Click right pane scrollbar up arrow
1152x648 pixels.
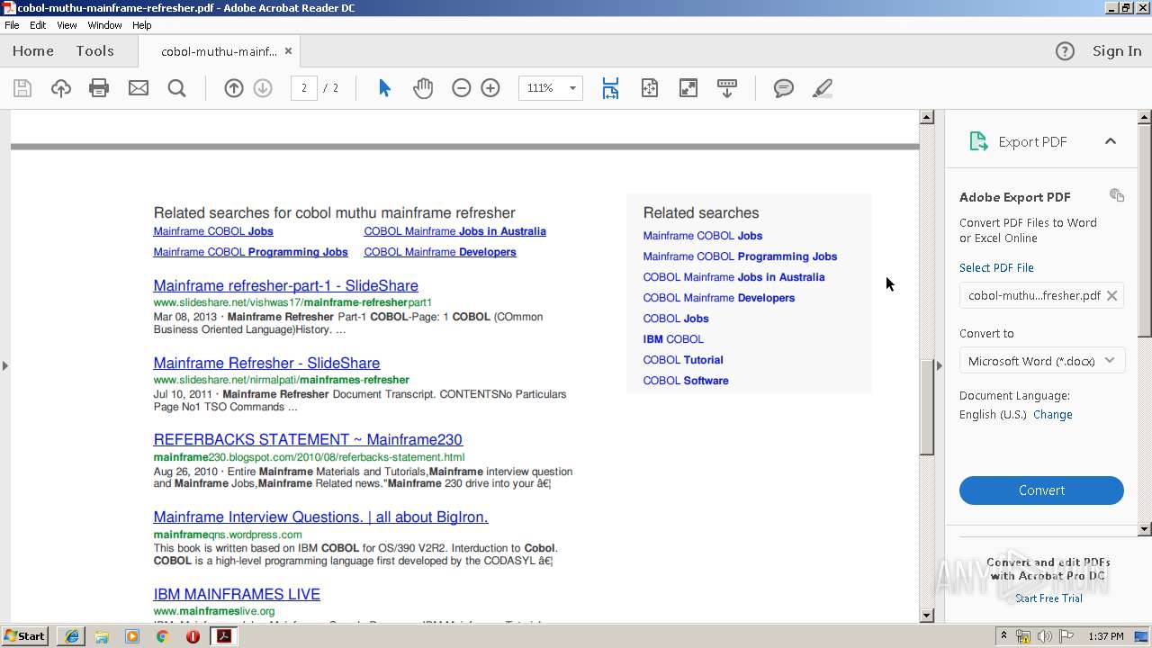coord(1145,117)
